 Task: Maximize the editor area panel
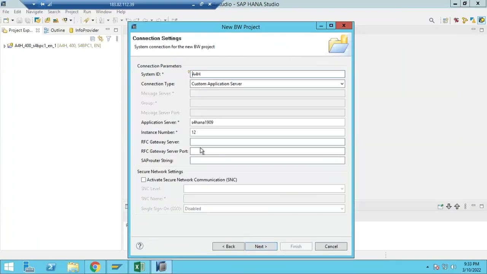pyautogui.click(x=482, y=29)
